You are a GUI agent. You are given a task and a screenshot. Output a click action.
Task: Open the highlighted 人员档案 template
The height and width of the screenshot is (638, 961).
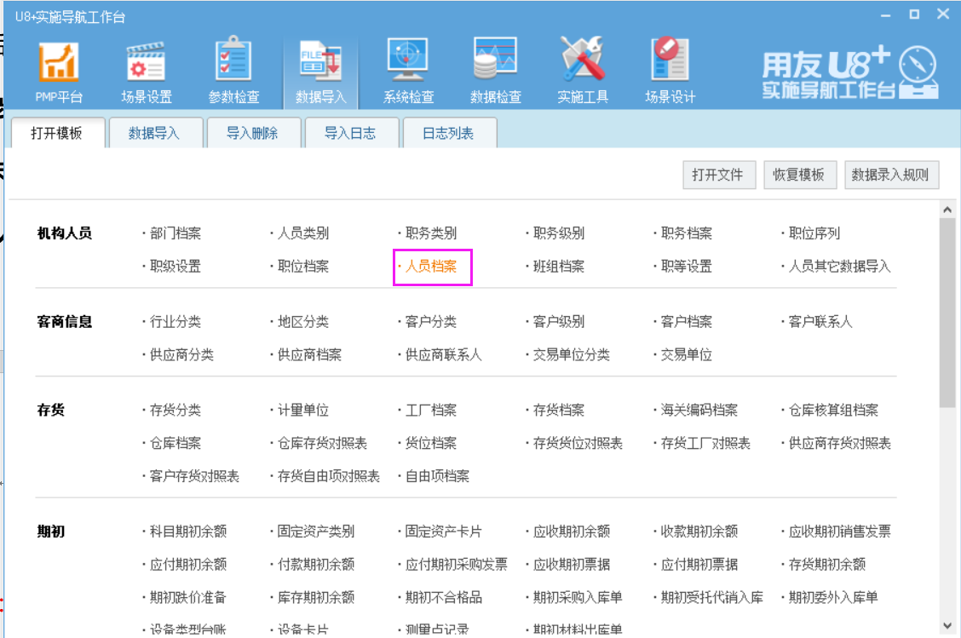pos(431,267)
